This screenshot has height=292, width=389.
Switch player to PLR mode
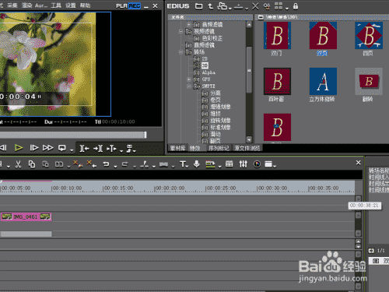[x=121, y=5]
